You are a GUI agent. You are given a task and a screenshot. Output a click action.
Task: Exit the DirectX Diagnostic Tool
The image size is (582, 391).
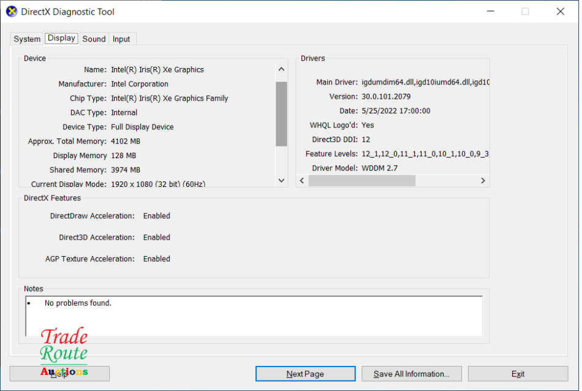[x=518, y=374]
